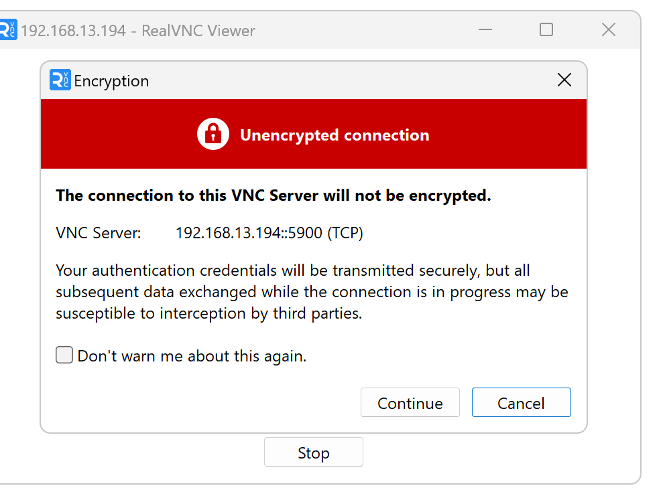Click the RealVNC logo in the Encryption dialog
The width and height of the screenshot is (663, 498).
tap(60, 80)
